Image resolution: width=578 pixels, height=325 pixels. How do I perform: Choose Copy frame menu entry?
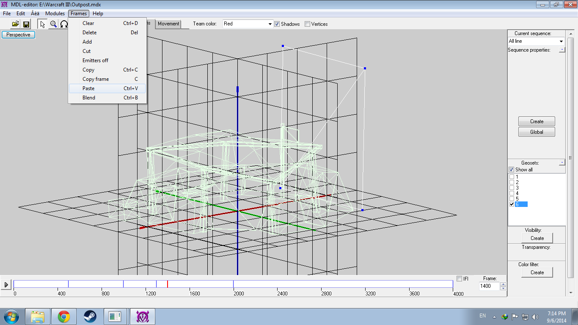click(x=107, y=79)
